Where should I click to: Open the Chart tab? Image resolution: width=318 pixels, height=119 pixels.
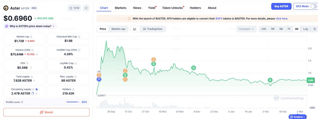pos(104,8)
